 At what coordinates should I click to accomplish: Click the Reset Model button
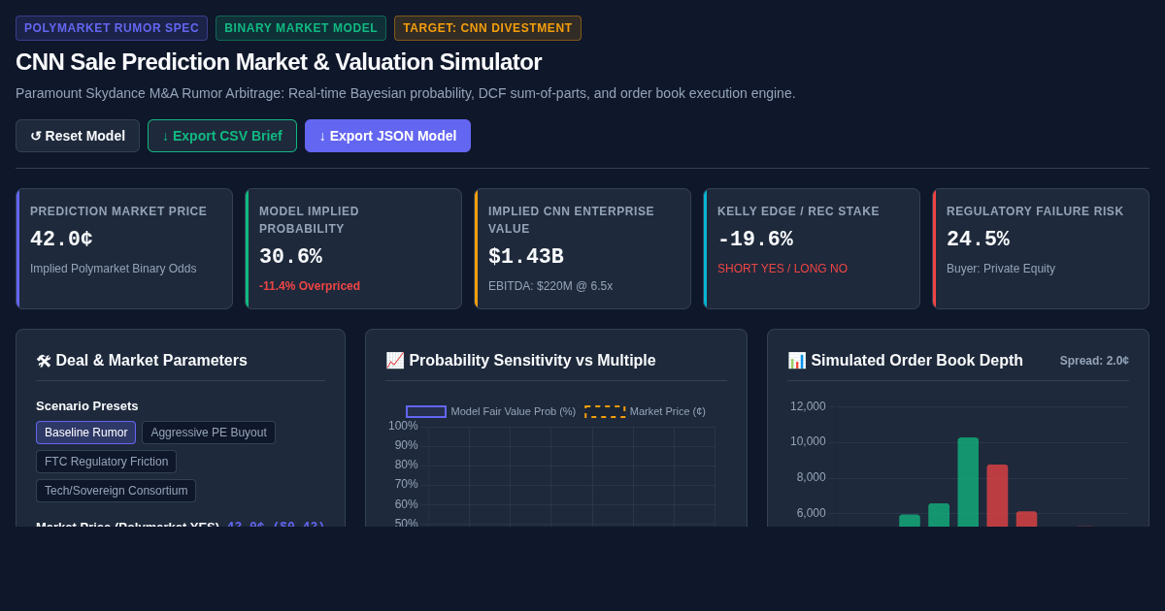78,136
